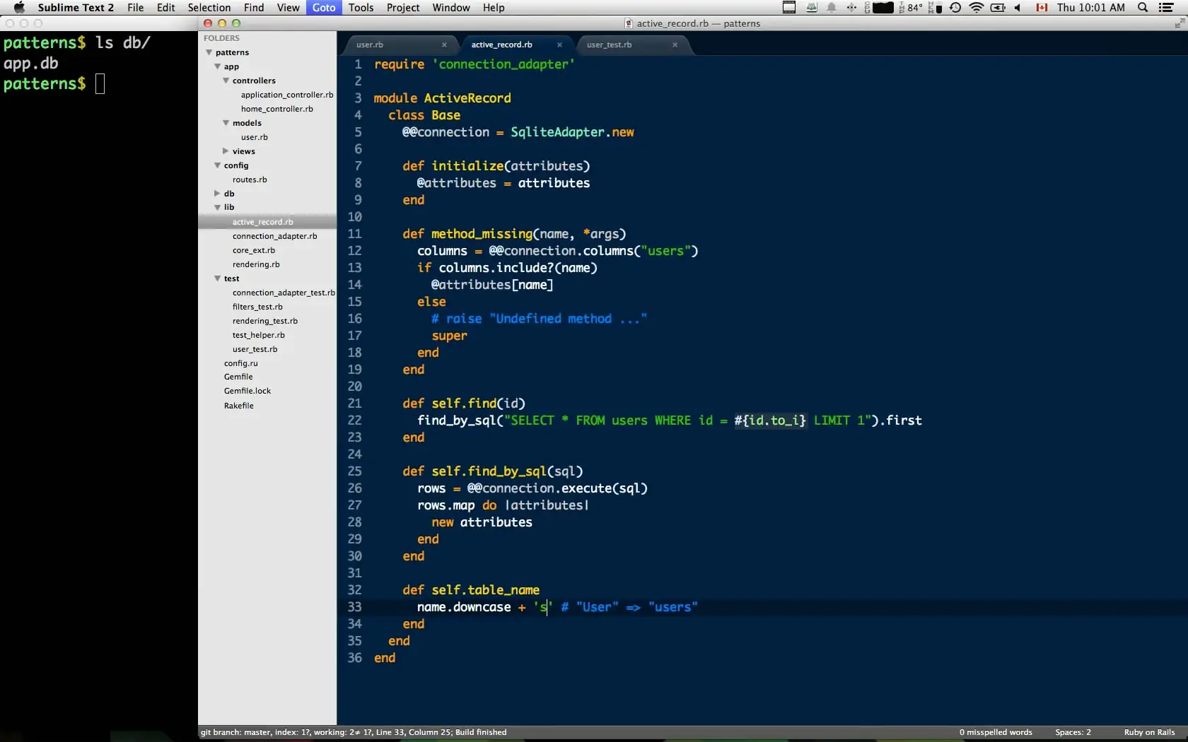Open Gemfile in the sidebar
Viewport: 1188px width, 742px height.
click(x=238, y=377)
